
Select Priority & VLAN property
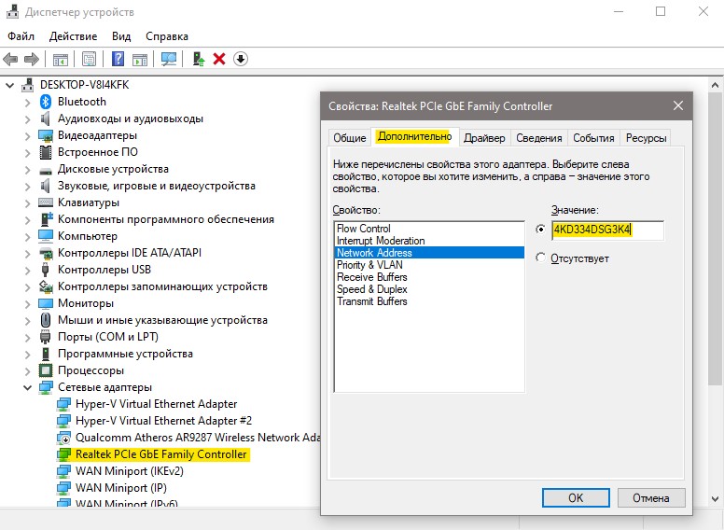(429, 265)
